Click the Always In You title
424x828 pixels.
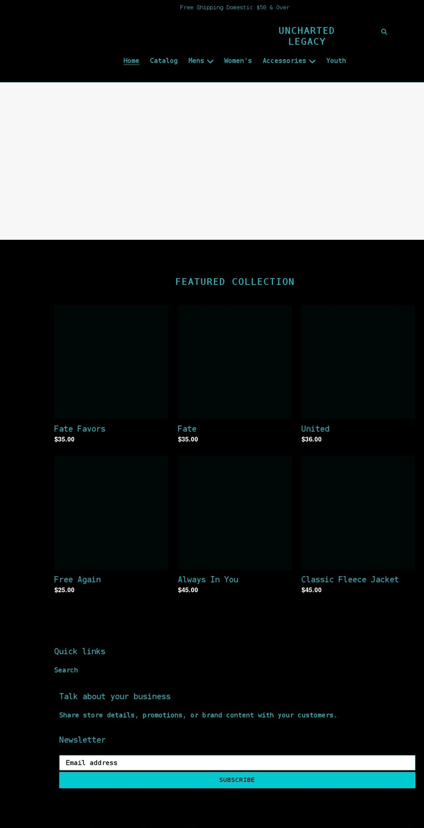click(208, 579)
